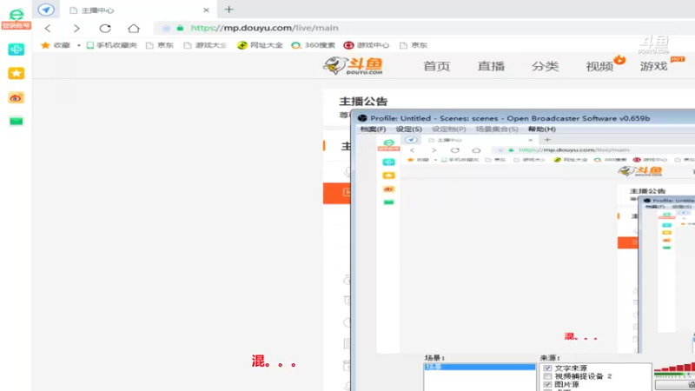695x391 pixels.
Task: Select 文字来源 source label in OBS
Action: tap(571, 368)
